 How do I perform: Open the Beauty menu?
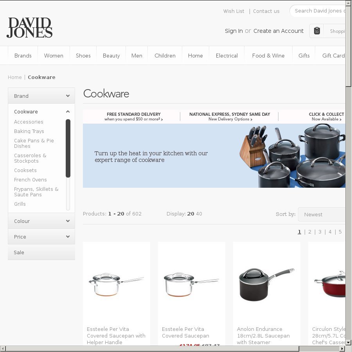pyautogui.click(x=111, y=56)
